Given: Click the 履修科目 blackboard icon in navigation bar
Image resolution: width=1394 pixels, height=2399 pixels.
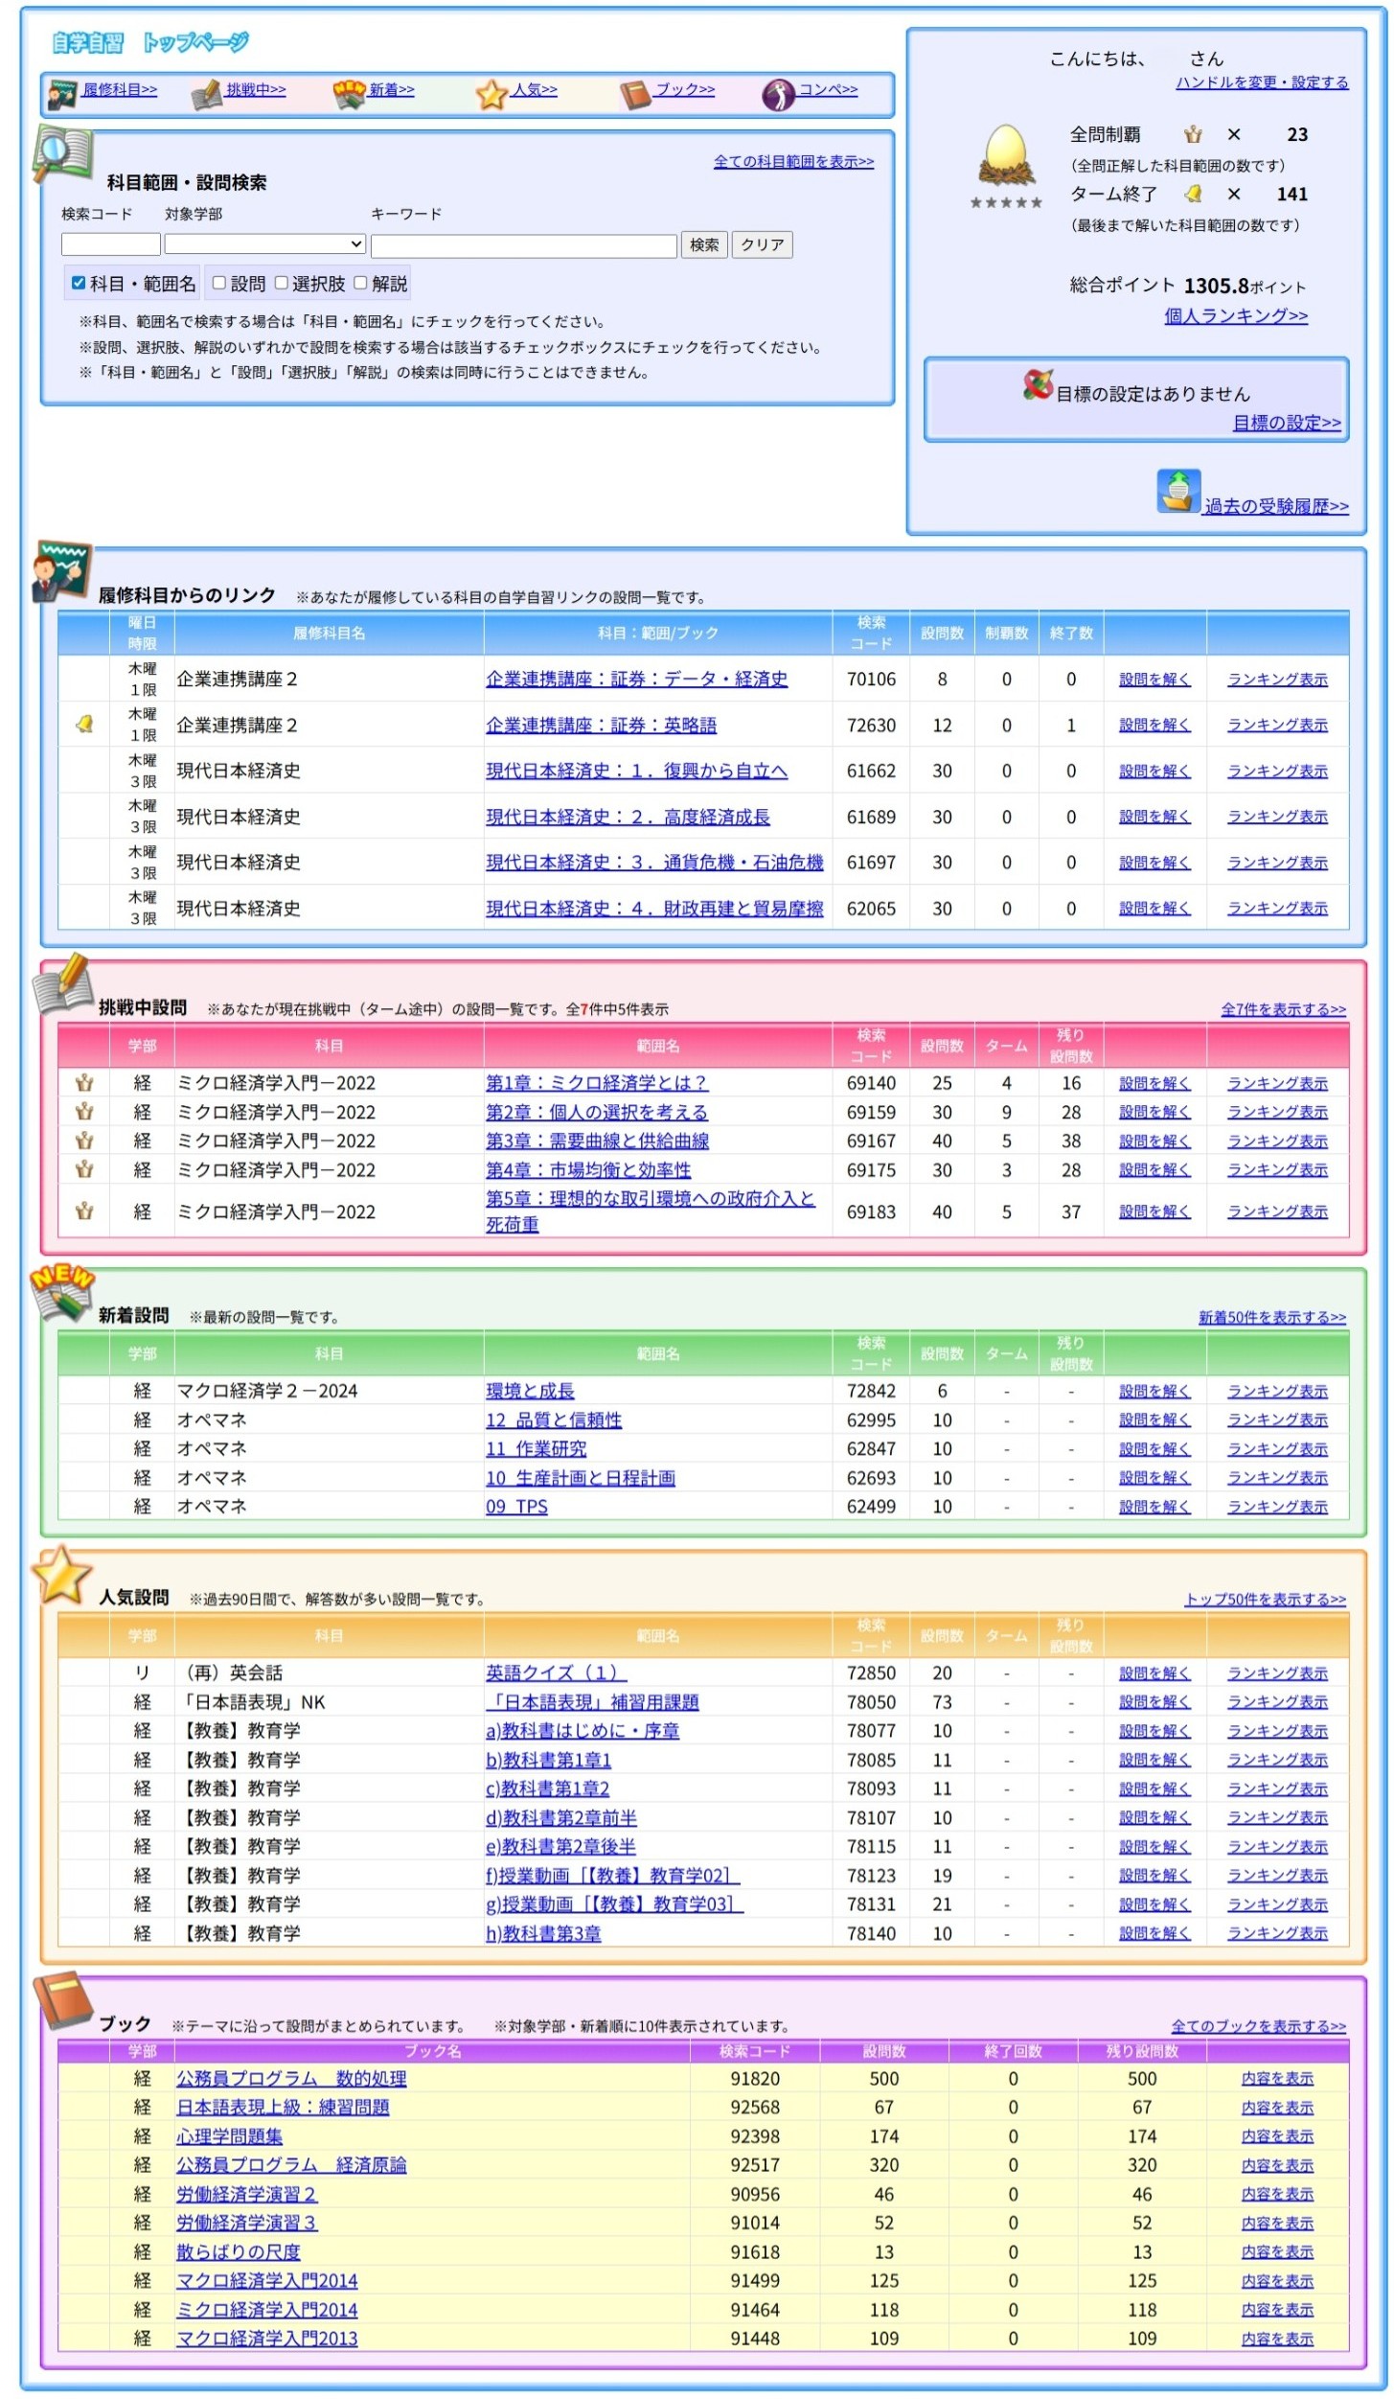Looking at the screenshot, I should point(63,93).
